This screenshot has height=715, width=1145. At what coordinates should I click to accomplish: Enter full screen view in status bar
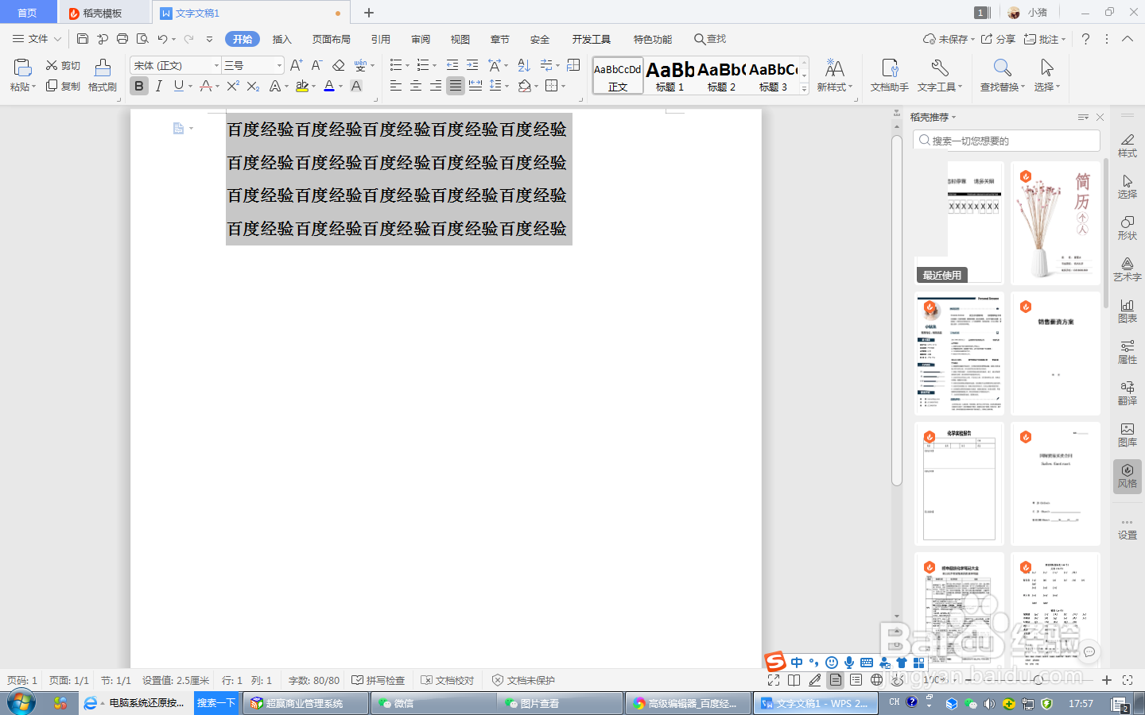pyautogui.click(x=774, y=680)
